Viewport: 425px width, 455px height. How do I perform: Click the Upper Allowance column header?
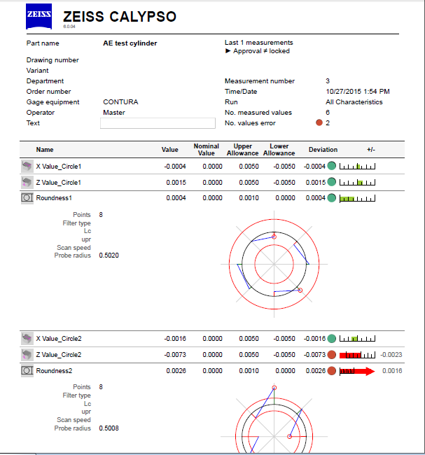pyautogui.click(x=243, y=150)
